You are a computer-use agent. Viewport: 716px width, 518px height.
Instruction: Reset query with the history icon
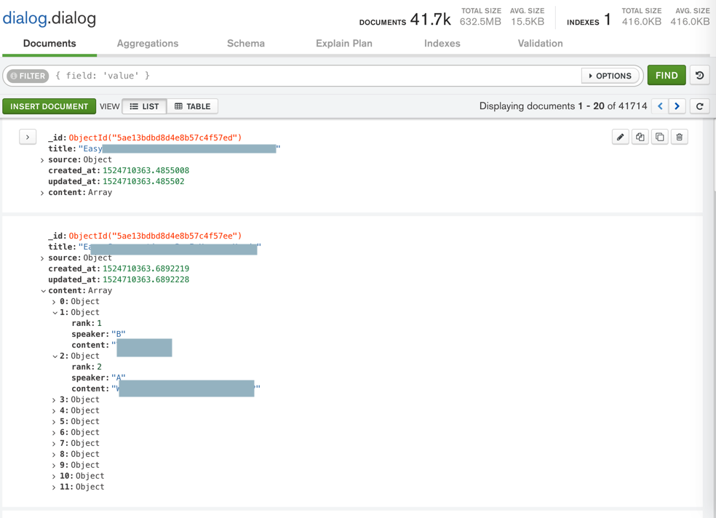coord(700,76)
